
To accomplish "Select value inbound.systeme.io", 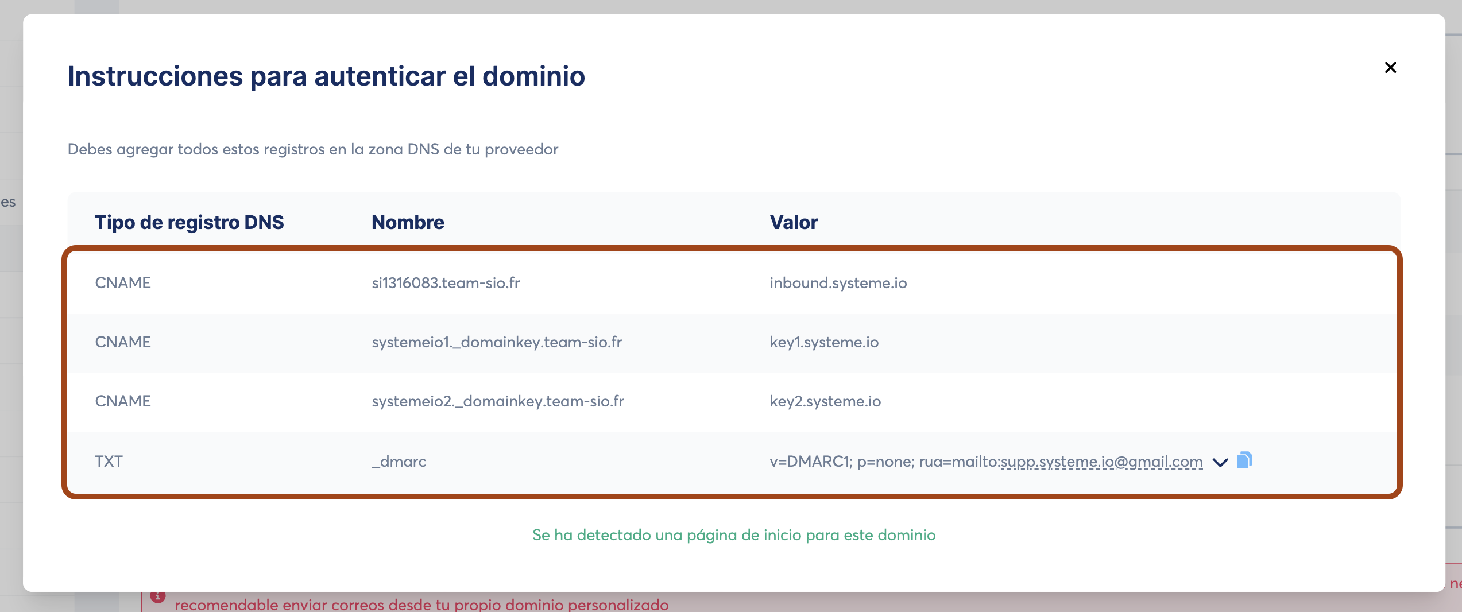I will click(x=838, y=283).
